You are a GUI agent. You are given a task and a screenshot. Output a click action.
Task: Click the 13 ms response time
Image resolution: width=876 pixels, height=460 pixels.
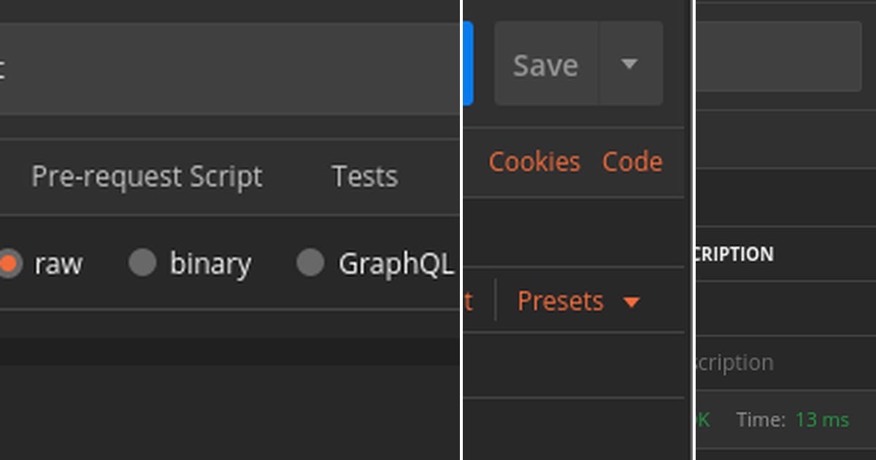click(x=822, y=420)
